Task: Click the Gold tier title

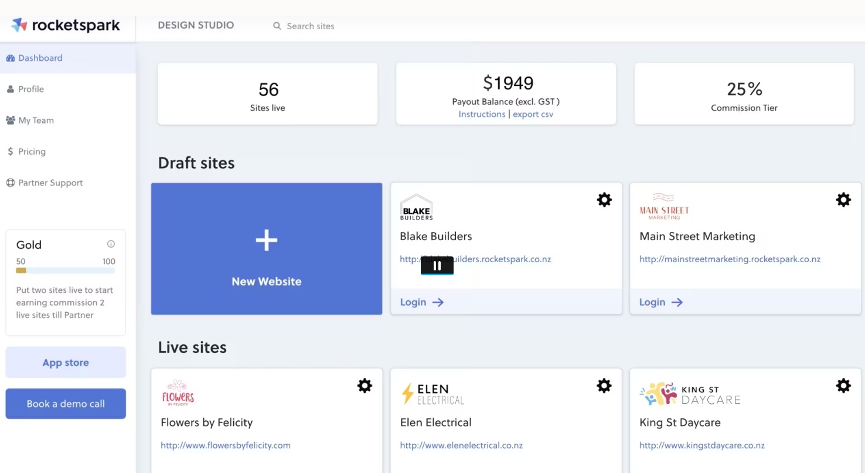Action: click(29, 245)
